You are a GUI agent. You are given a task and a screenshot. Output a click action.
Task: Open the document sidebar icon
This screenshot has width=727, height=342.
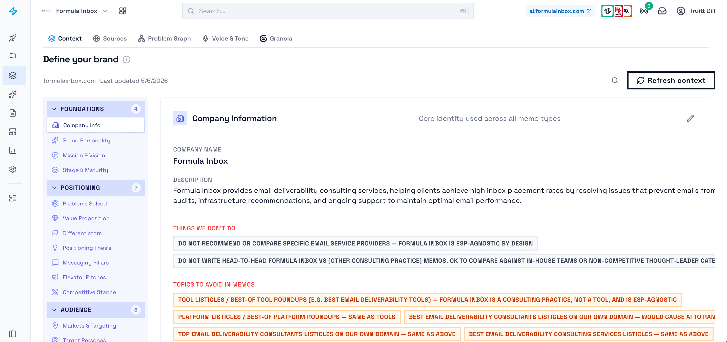tap(13, 113)
